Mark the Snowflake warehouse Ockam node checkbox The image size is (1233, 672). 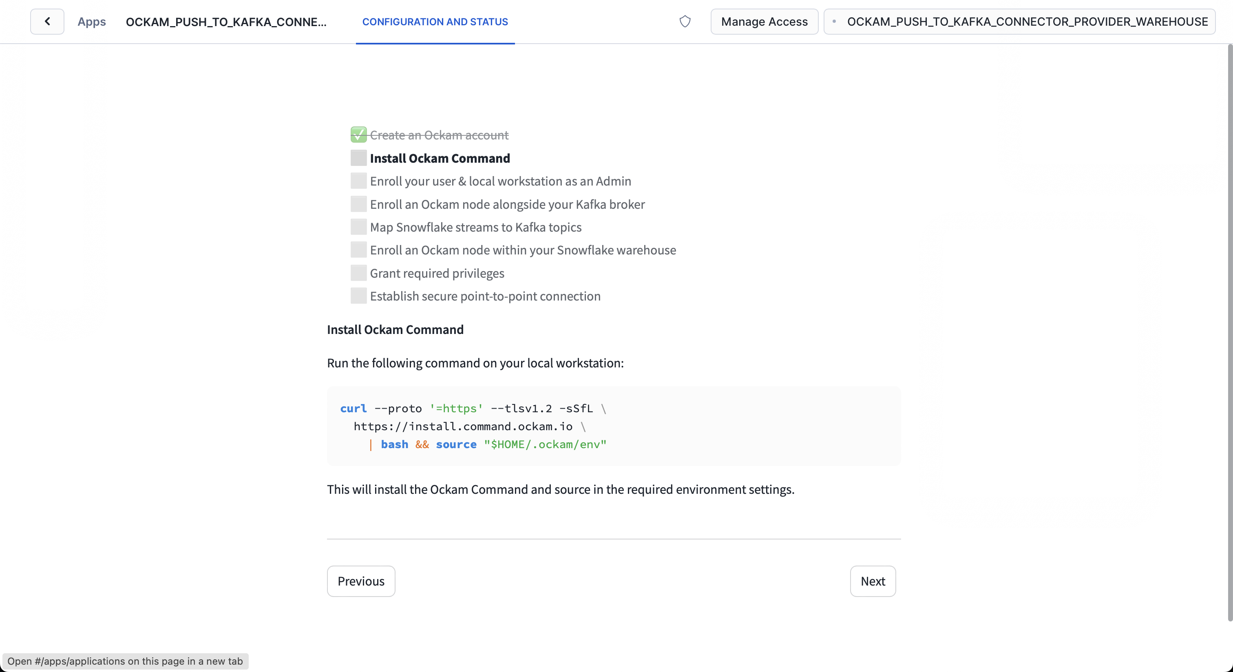[x=358, y=250]
